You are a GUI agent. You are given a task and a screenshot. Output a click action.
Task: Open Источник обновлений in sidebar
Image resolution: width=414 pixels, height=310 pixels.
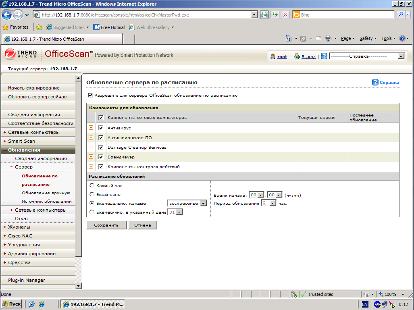pyautogui.click(x=47, y=202)
